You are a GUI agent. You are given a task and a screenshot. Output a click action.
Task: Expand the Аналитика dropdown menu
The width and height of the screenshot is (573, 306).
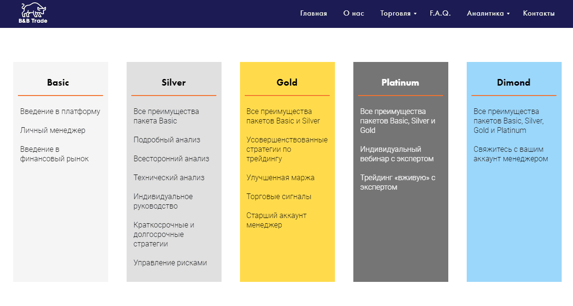488,13
